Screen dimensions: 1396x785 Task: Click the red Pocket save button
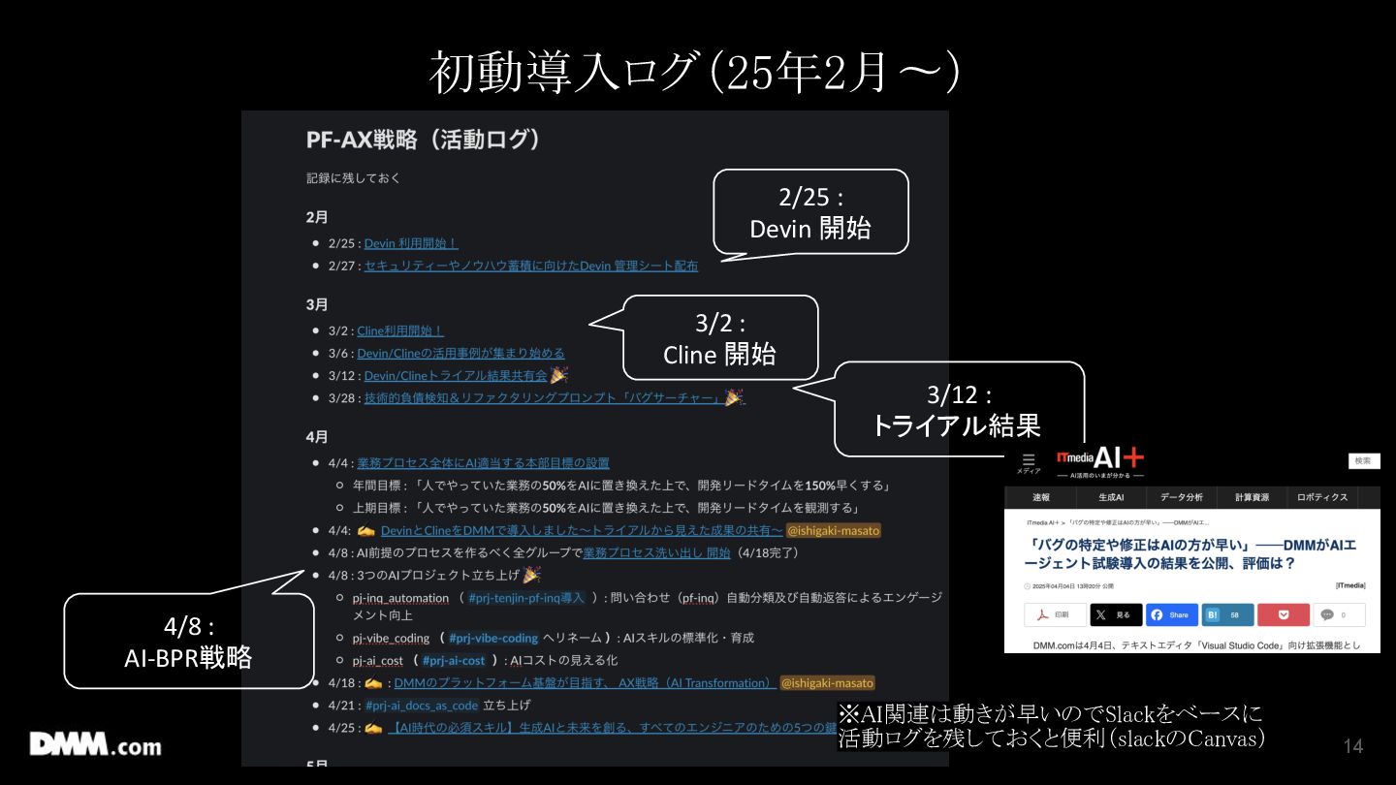[x=1284, y=614]
